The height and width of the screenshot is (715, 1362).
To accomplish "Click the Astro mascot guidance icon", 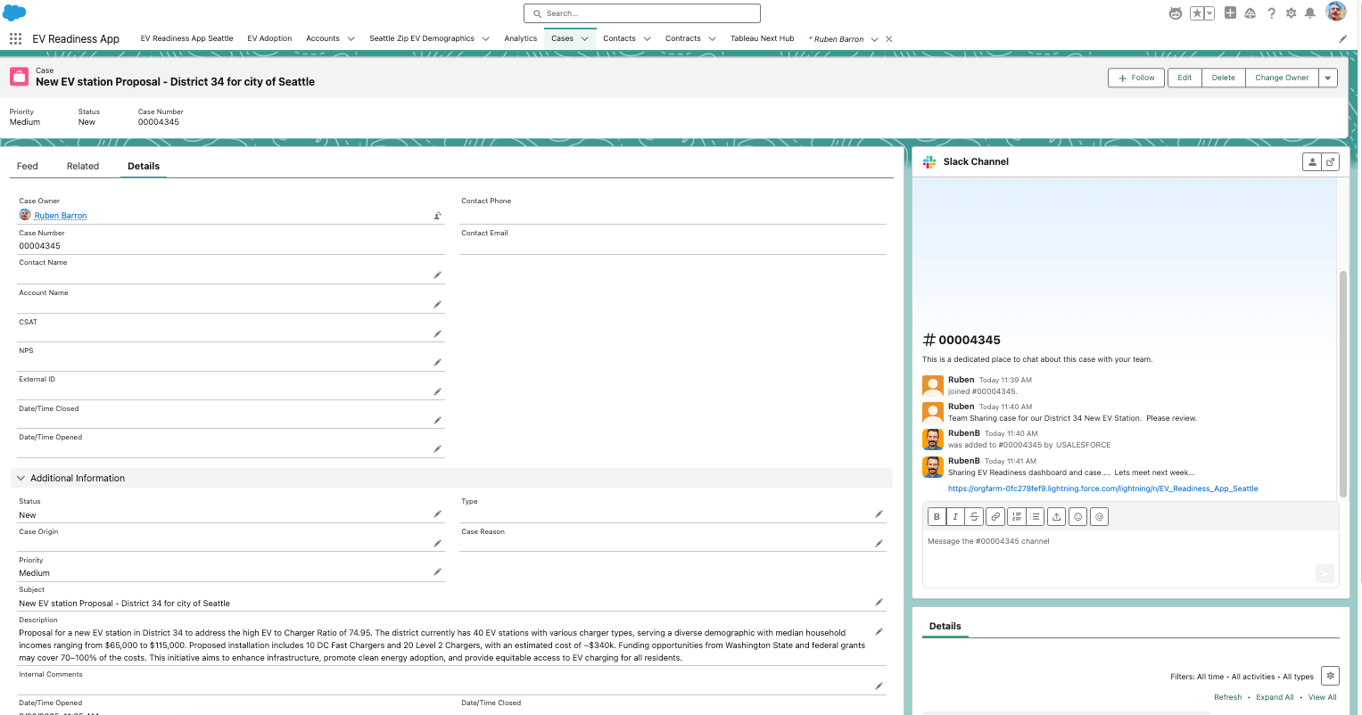I will tap(1176, 13).
